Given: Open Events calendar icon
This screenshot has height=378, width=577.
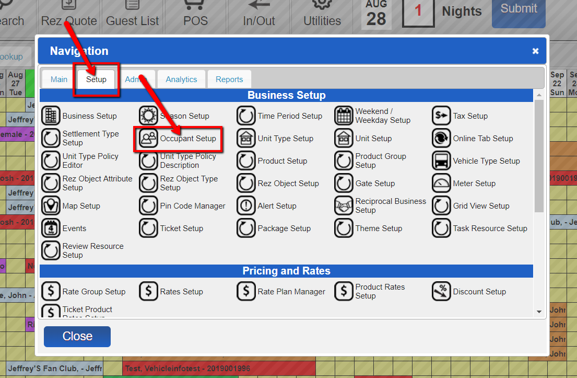Looking at the screenshot, I should 51,228.
